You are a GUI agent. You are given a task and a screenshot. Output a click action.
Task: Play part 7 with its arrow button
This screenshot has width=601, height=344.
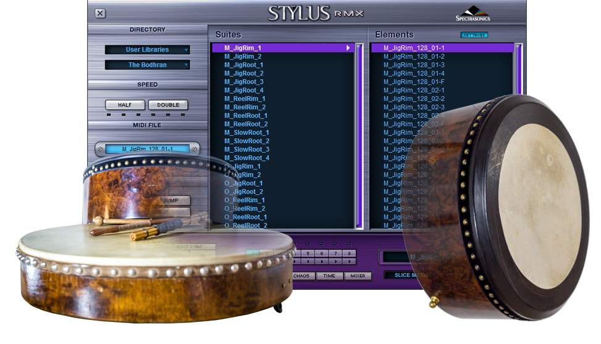335,261
